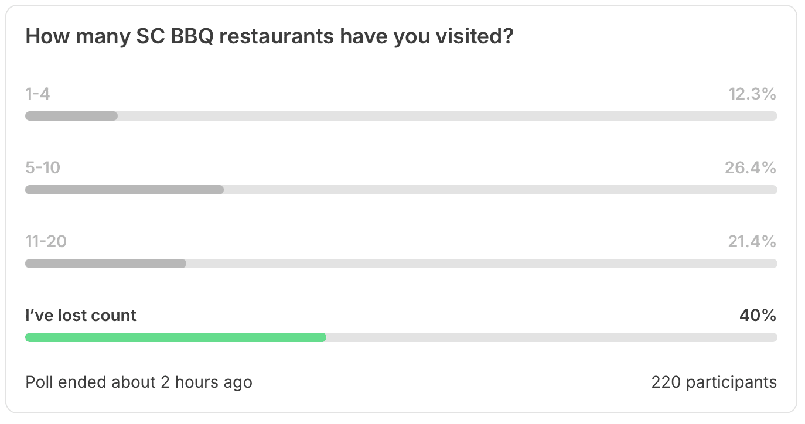
Task: Click the gray 11-20 progress bar fill
Action: click(105, 264)
